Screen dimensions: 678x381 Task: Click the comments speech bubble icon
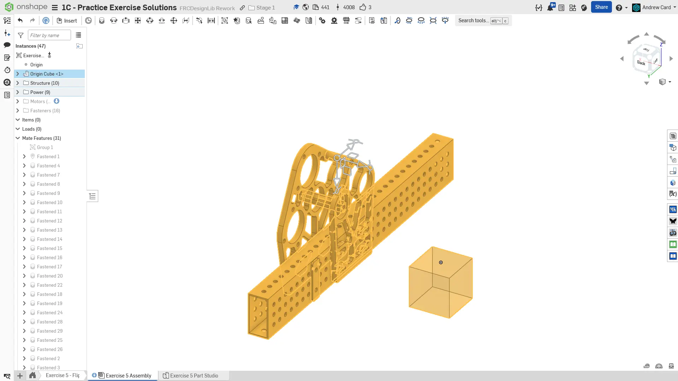[x=7, y=45]
